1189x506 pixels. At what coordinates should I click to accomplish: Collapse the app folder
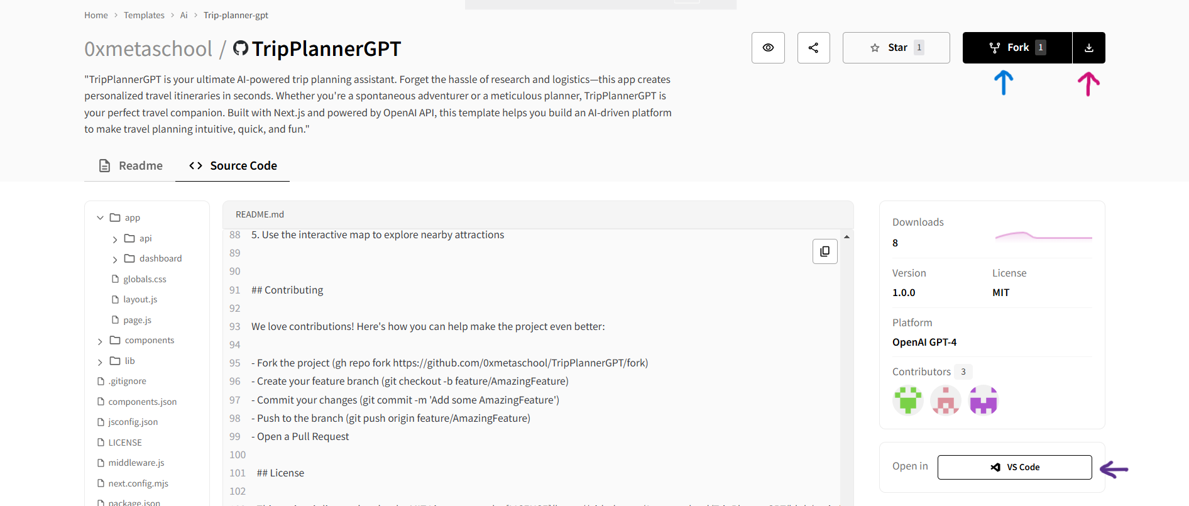(101, 217)
